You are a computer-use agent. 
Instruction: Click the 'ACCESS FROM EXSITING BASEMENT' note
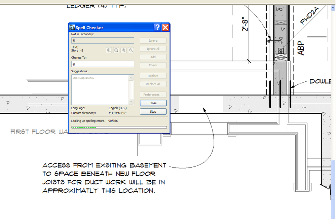[x=104, y=165]
